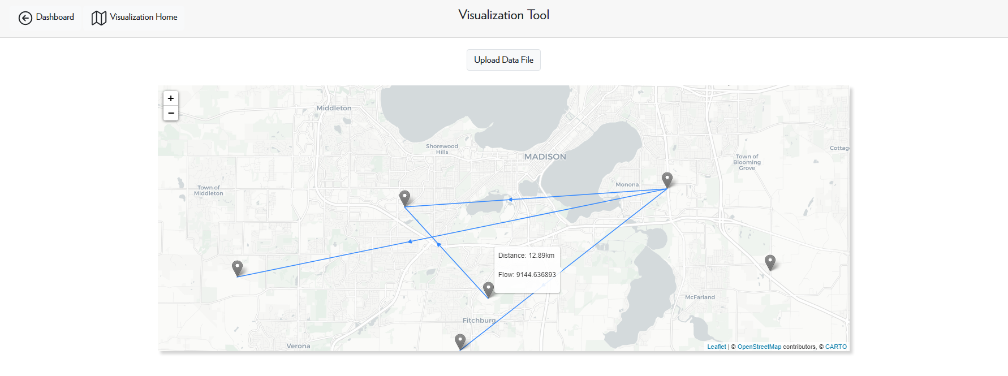Click the arrowhead on the Monona–Shorewood flow line

pos(510,200)
